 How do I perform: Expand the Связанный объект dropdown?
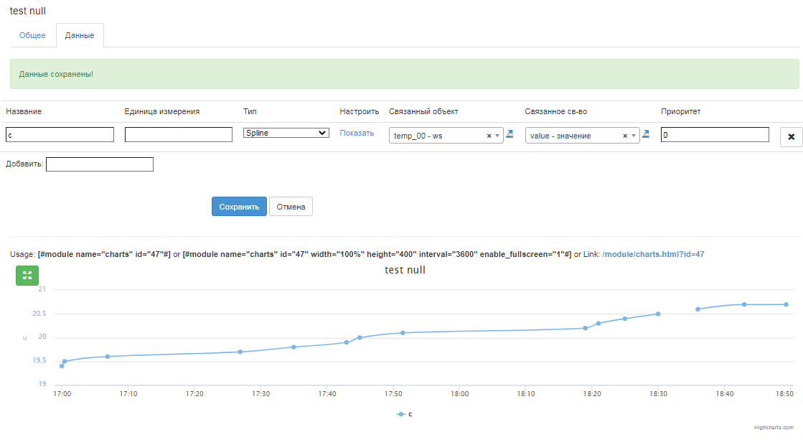pyautogui.click(x=497, y=136)
